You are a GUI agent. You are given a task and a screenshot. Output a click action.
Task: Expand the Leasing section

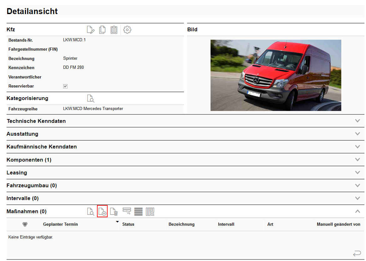pos(358,173)
